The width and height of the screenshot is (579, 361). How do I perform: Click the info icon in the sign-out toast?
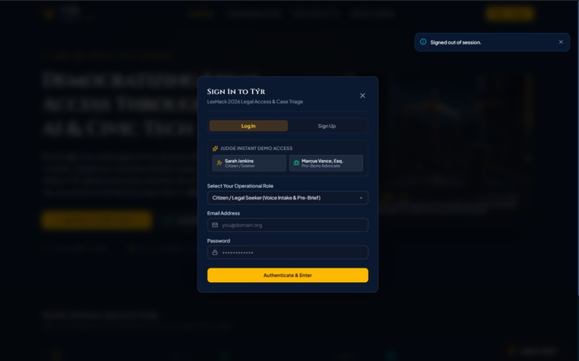423,42
